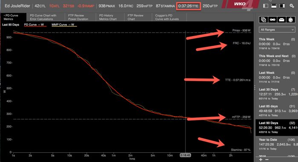Select the Year to Date range
The height and width of the screenshot is (162, 298).
(277, 144)
